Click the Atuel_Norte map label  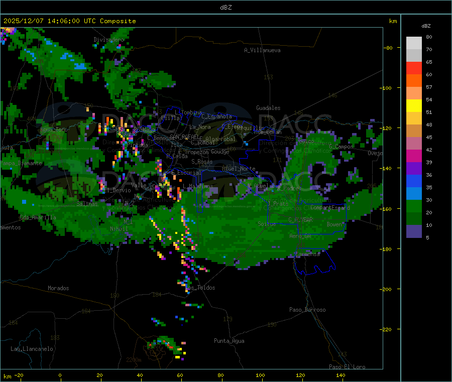tap(239, 169)
